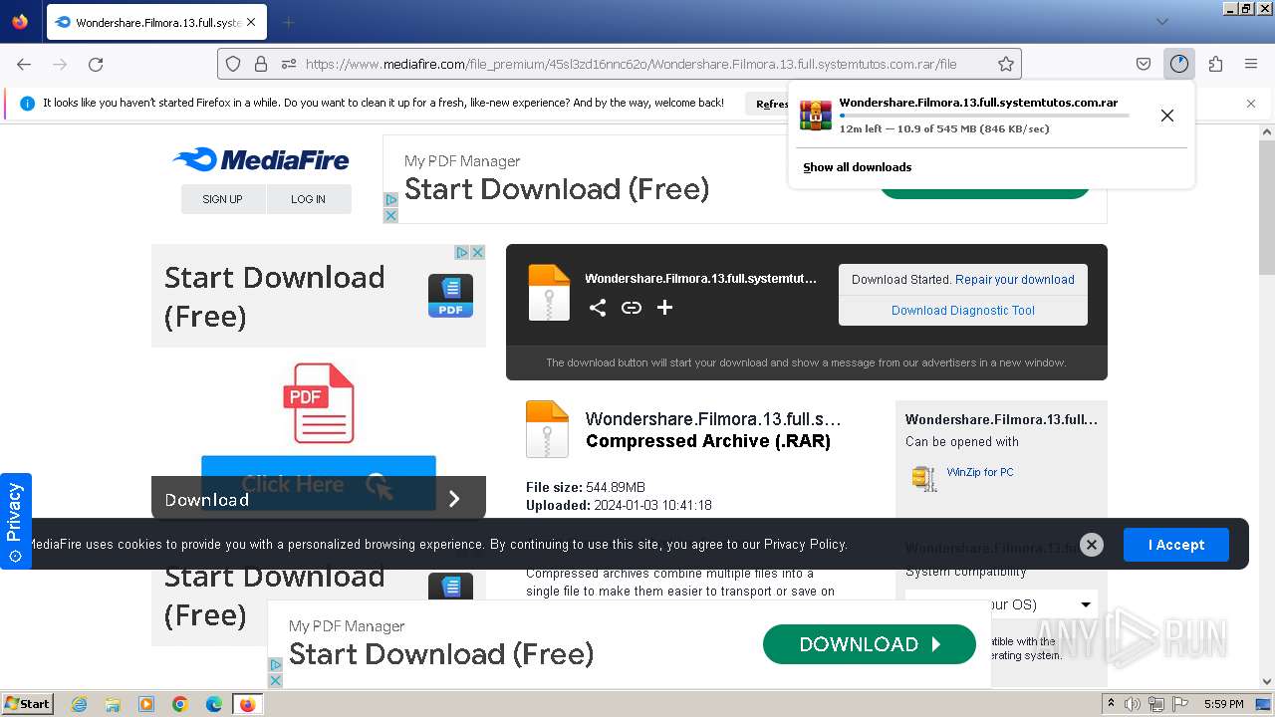Click the download progress bar in panel
Viewport: 1275px width, 717px height.
[984, 116]
